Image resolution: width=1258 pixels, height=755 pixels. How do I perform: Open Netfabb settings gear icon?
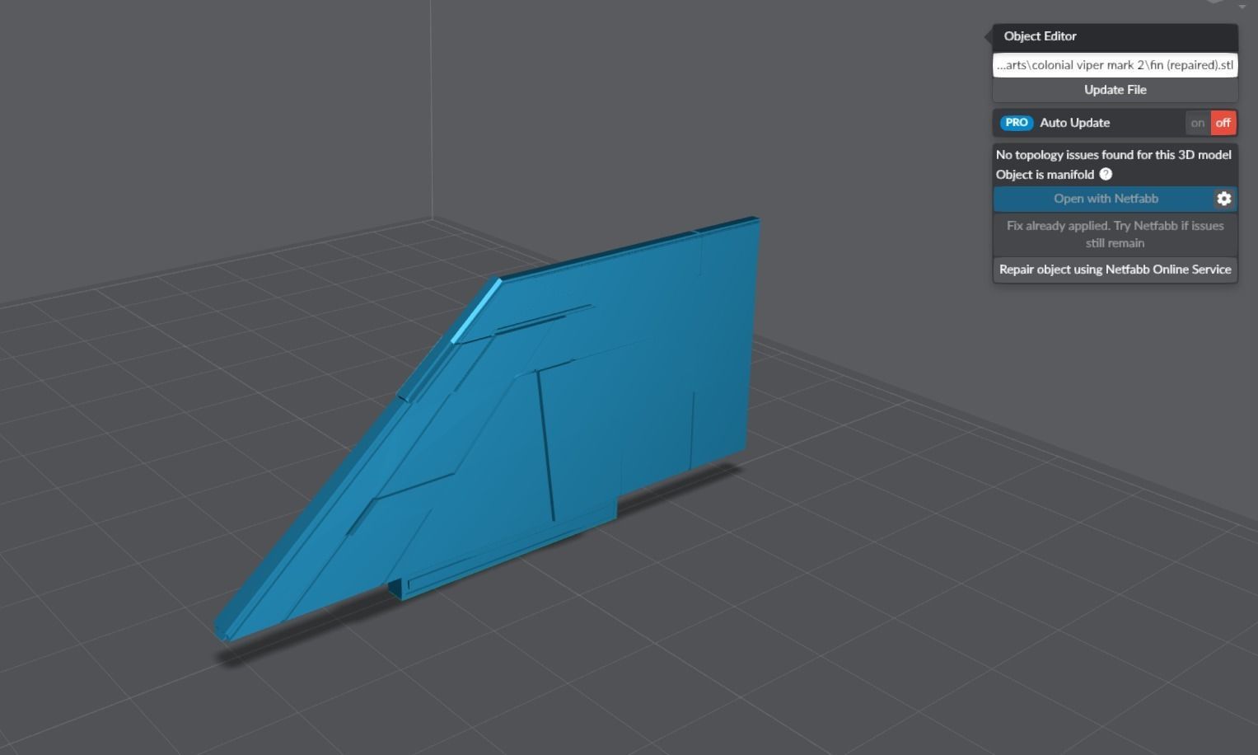pyautogui.click(x=1223, y=199)
